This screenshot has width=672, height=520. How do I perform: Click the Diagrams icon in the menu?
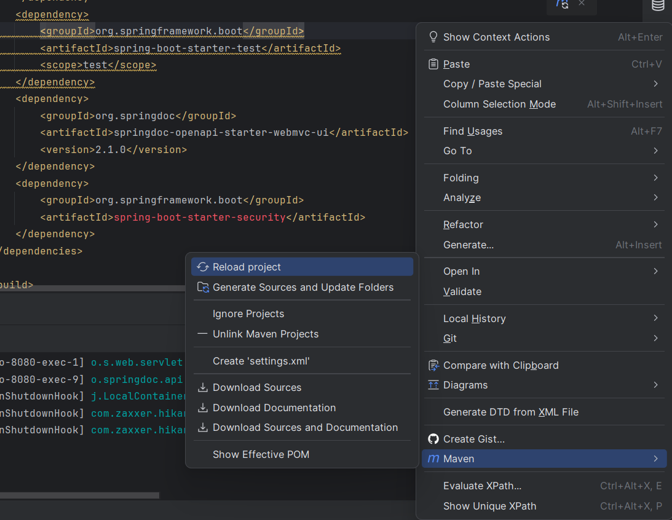(x=433, y=385)
